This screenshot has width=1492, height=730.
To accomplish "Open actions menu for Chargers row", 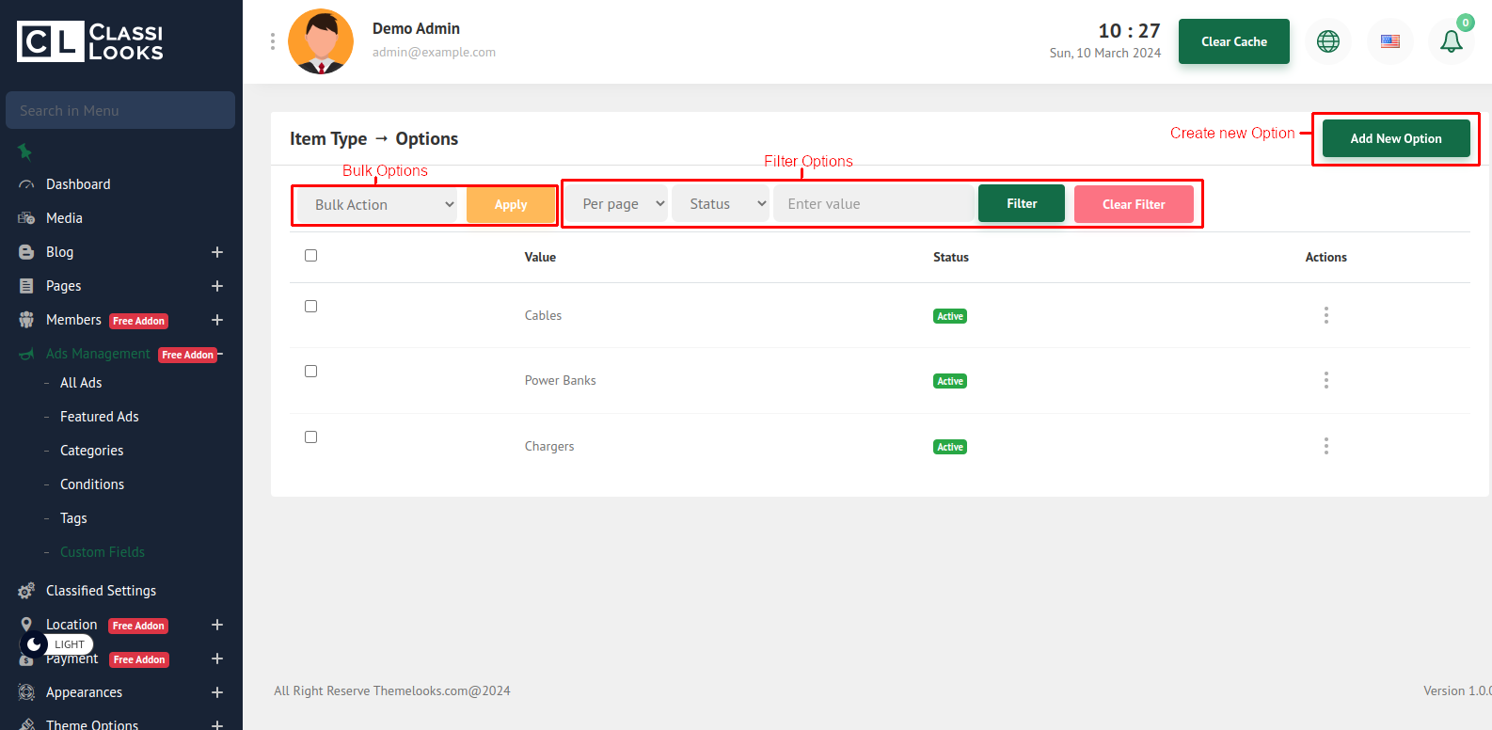I will click(1325, 446).
